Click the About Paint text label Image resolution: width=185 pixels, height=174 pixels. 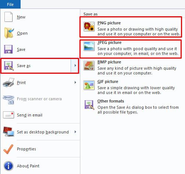point(28,166)
